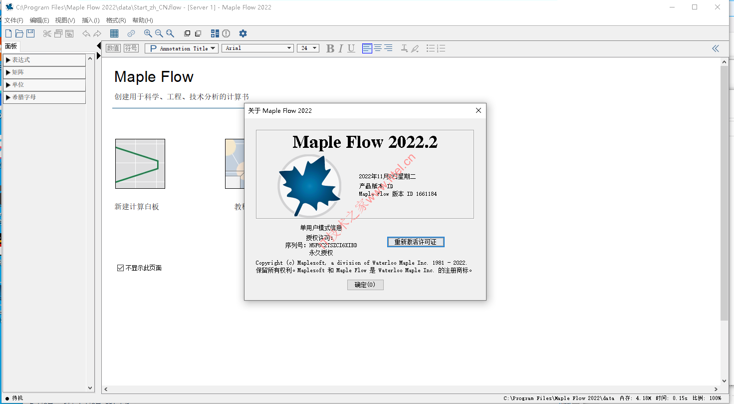Click the save floppy disk icon
The image size is (734, 404).
click(30, 33)
